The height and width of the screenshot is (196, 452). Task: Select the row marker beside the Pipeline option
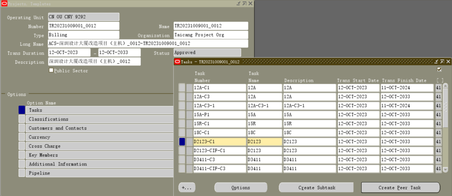pos(22,173)
